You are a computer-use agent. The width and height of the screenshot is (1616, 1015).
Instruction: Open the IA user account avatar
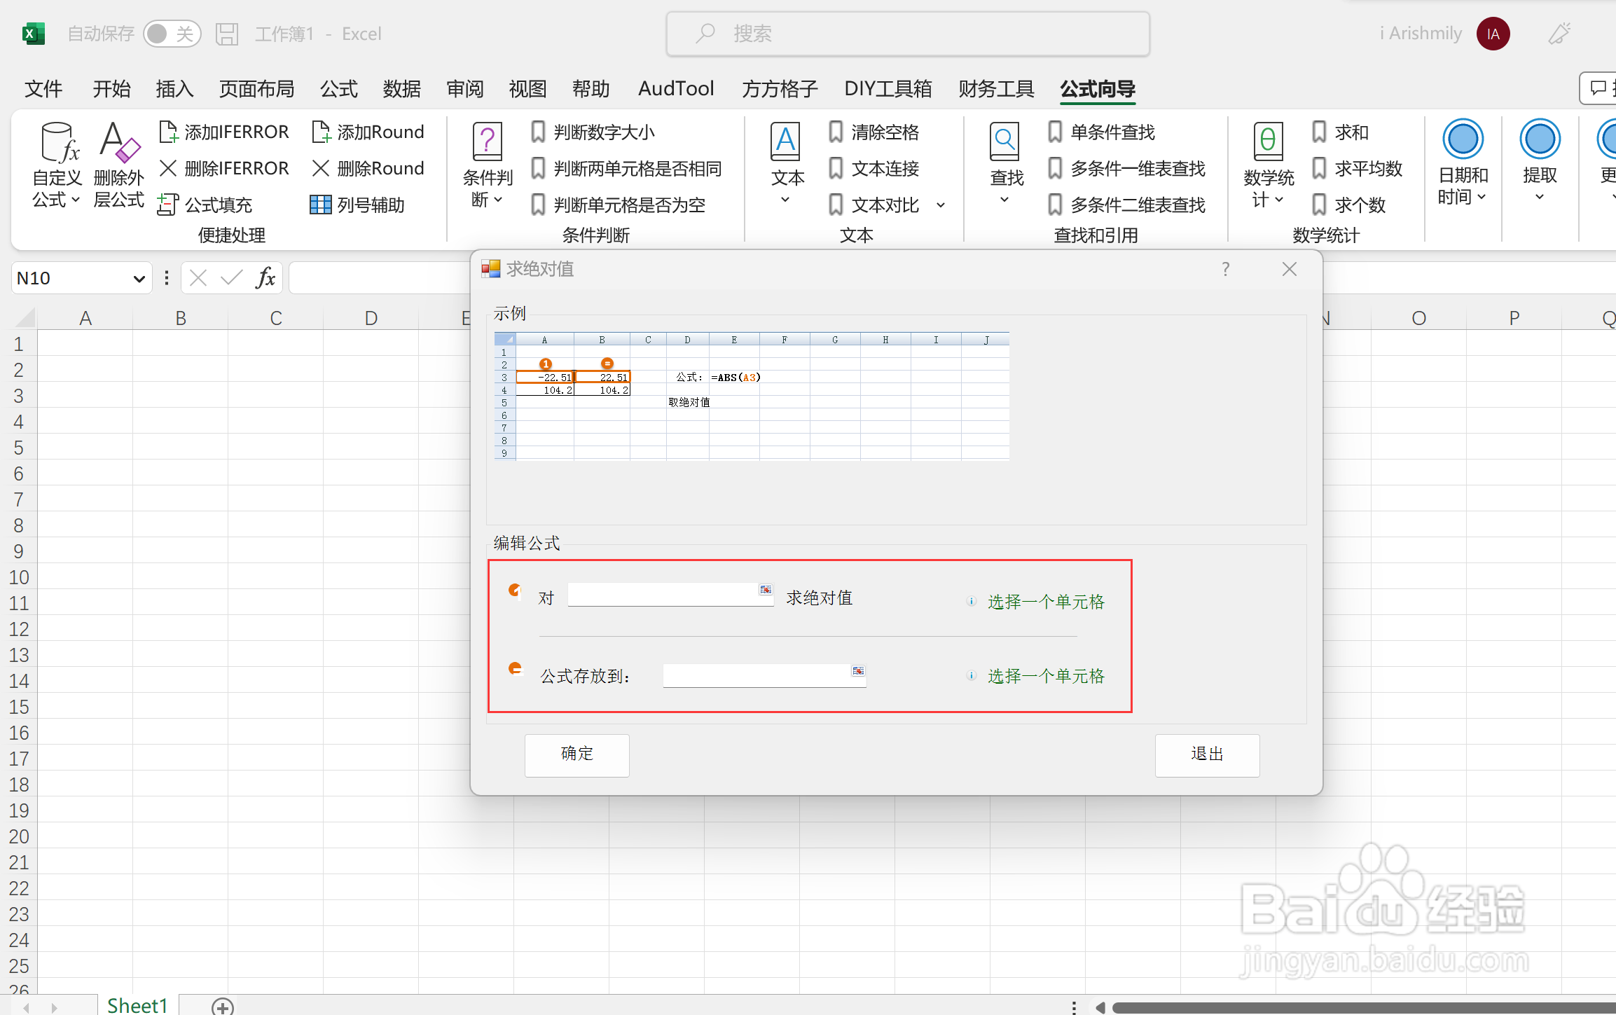[1493, 34]
